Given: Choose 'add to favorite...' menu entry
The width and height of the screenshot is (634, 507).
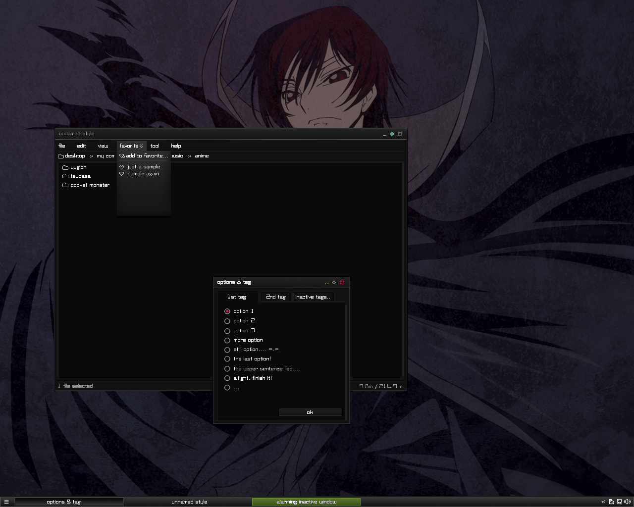Looking at the screenshot, I should (x=144, y=156).
